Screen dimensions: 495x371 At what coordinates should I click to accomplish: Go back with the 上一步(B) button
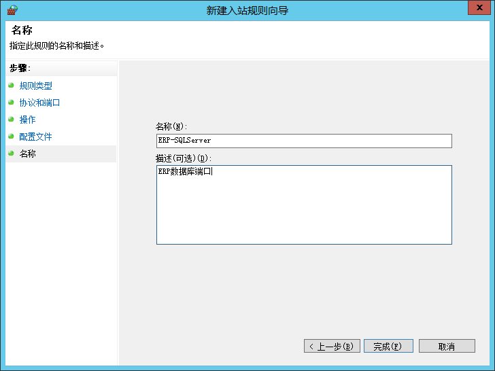[331, 347]
